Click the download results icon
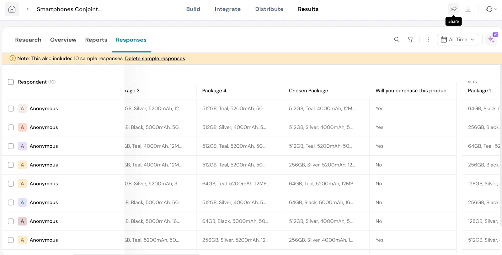Image resolution: width=502 pixels, height=255 pixels. (x=468, y=9)
